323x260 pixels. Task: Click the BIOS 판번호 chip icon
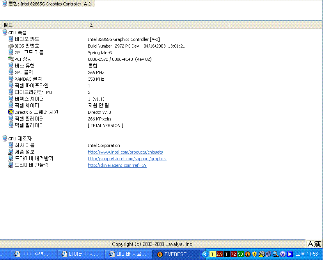[11, 46]
